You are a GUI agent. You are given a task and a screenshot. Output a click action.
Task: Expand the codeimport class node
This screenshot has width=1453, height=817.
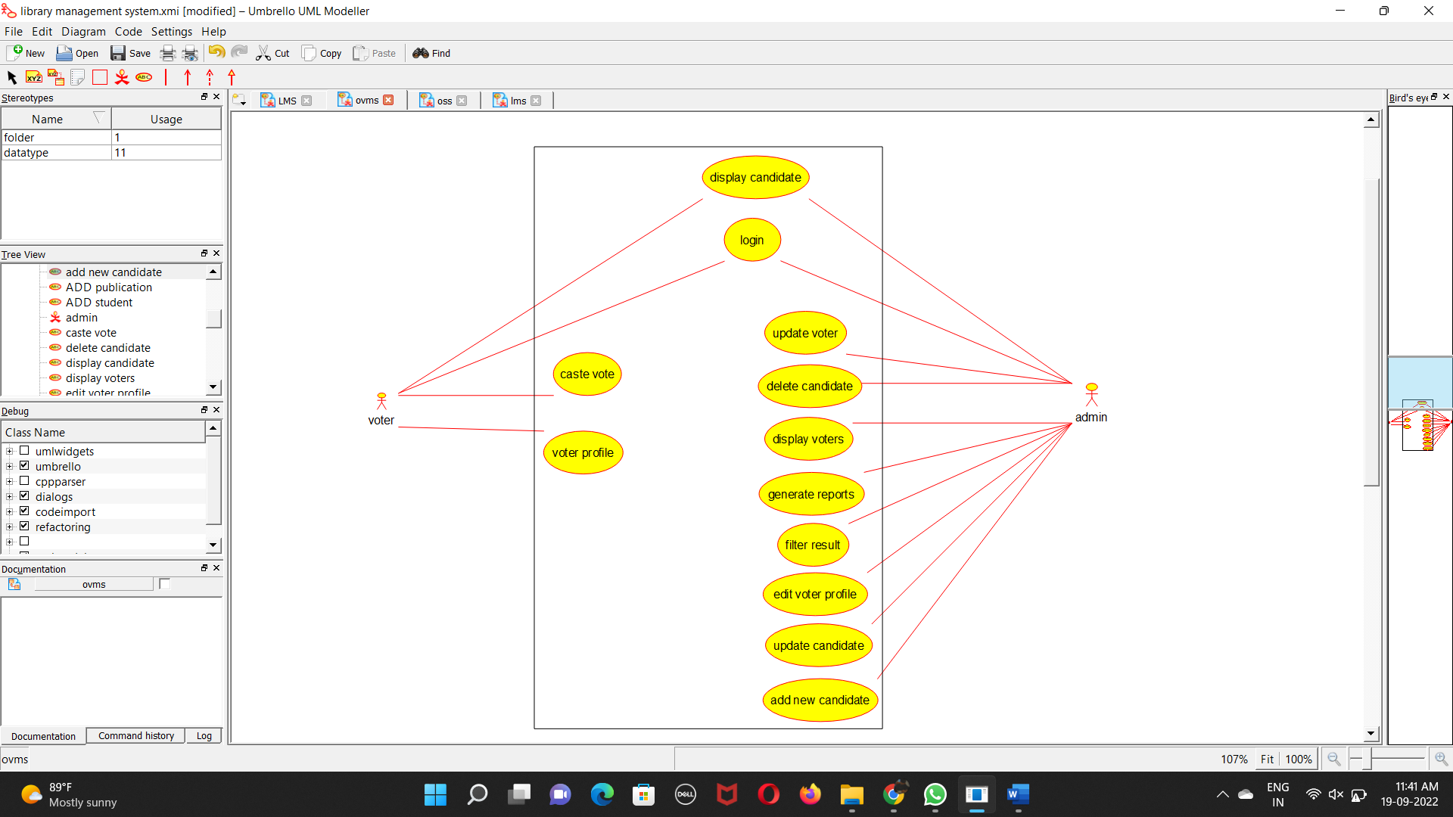(10, 512)
